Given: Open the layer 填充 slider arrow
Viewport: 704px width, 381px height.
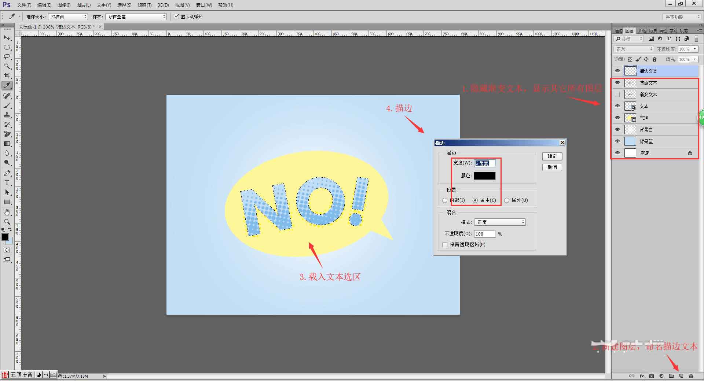Looking at the screenshot, I should point(695,59).
